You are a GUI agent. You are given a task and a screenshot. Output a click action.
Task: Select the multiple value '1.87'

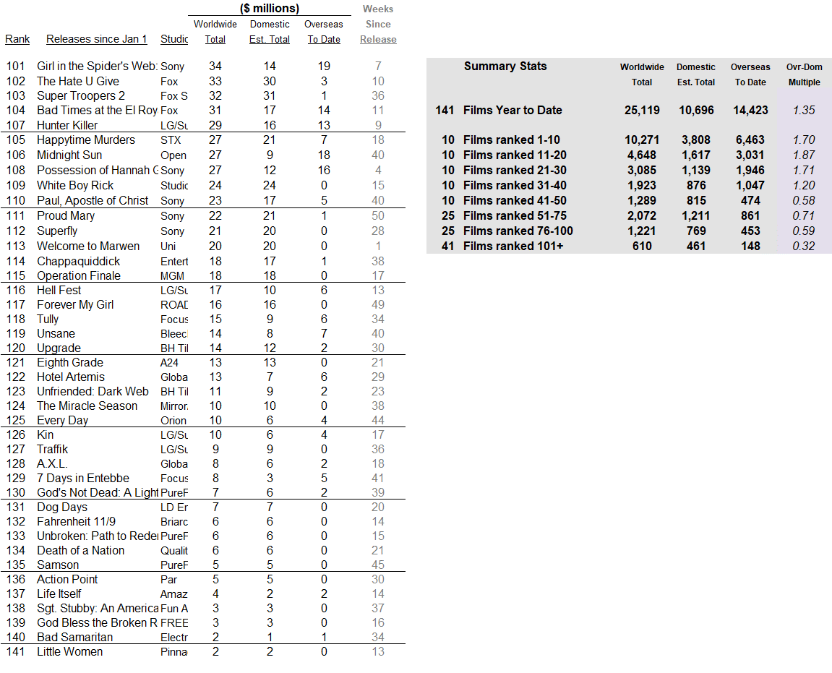tap(804, 155)
